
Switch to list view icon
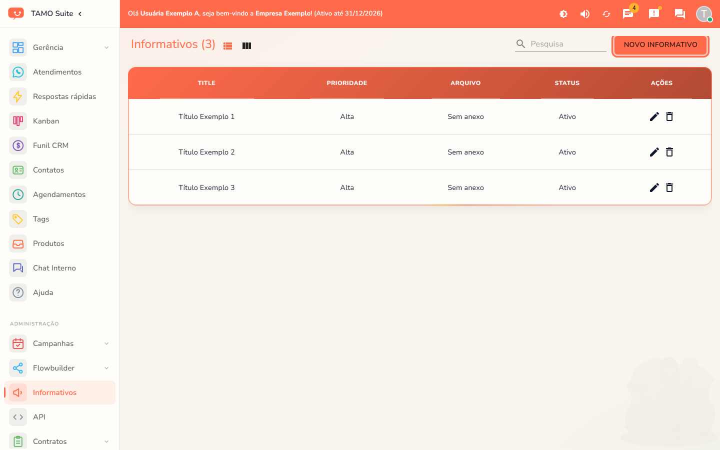click(228, 45)
